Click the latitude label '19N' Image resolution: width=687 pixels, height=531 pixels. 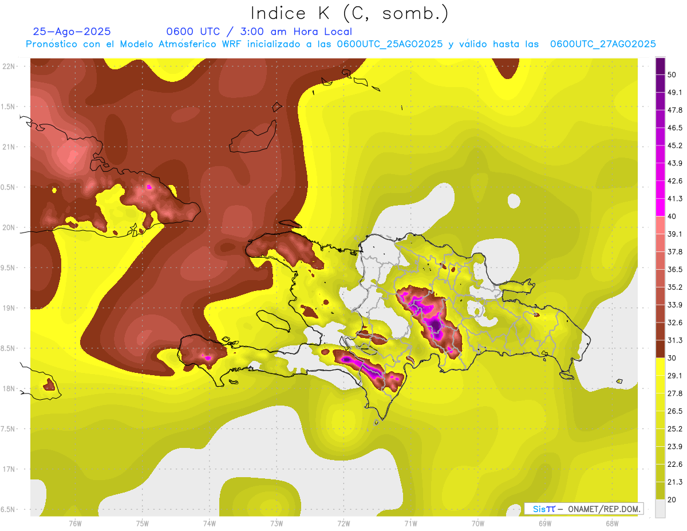click(x=9, y=308)
